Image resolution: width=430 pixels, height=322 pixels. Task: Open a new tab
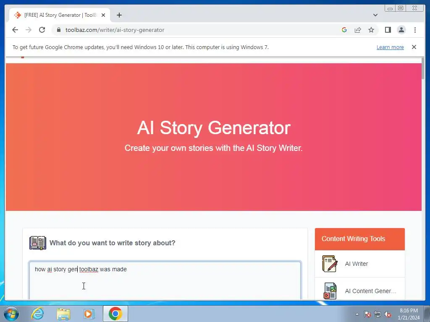[x=119, y=15]
